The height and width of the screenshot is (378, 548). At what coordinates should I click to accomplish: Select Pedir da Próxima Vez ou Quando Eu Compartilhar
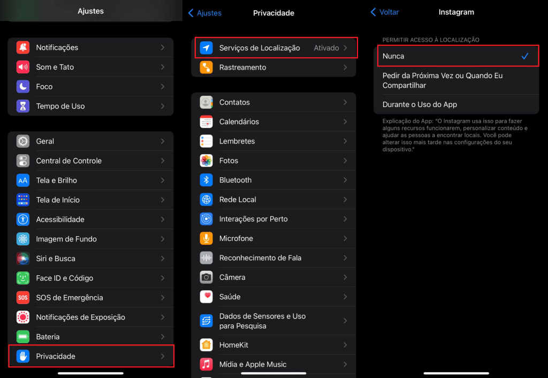[456, 80]
